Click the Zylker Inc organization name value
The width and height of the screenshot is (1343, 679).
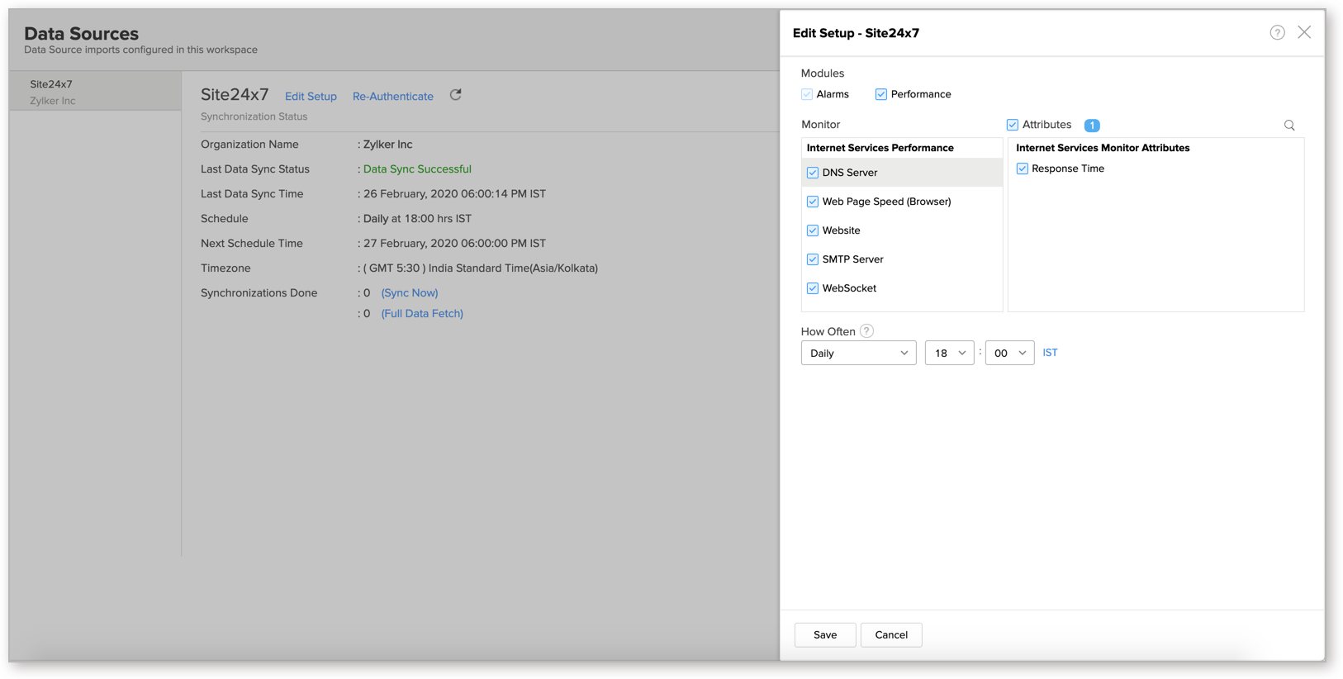pyautogui.click(x=387, y=145)
